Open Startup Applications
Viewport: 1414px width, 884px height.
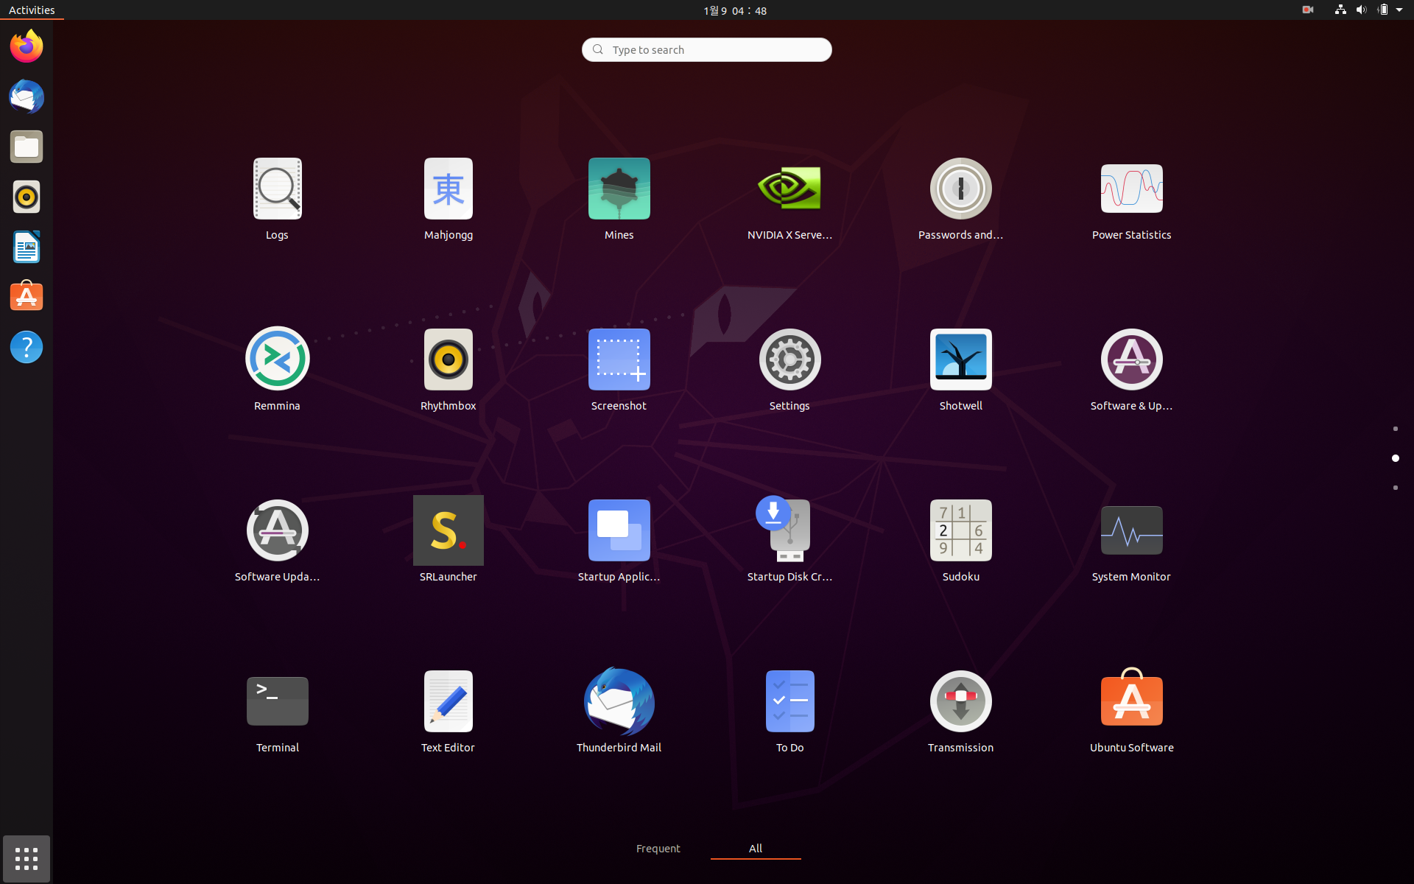click(x=619, y=541)
